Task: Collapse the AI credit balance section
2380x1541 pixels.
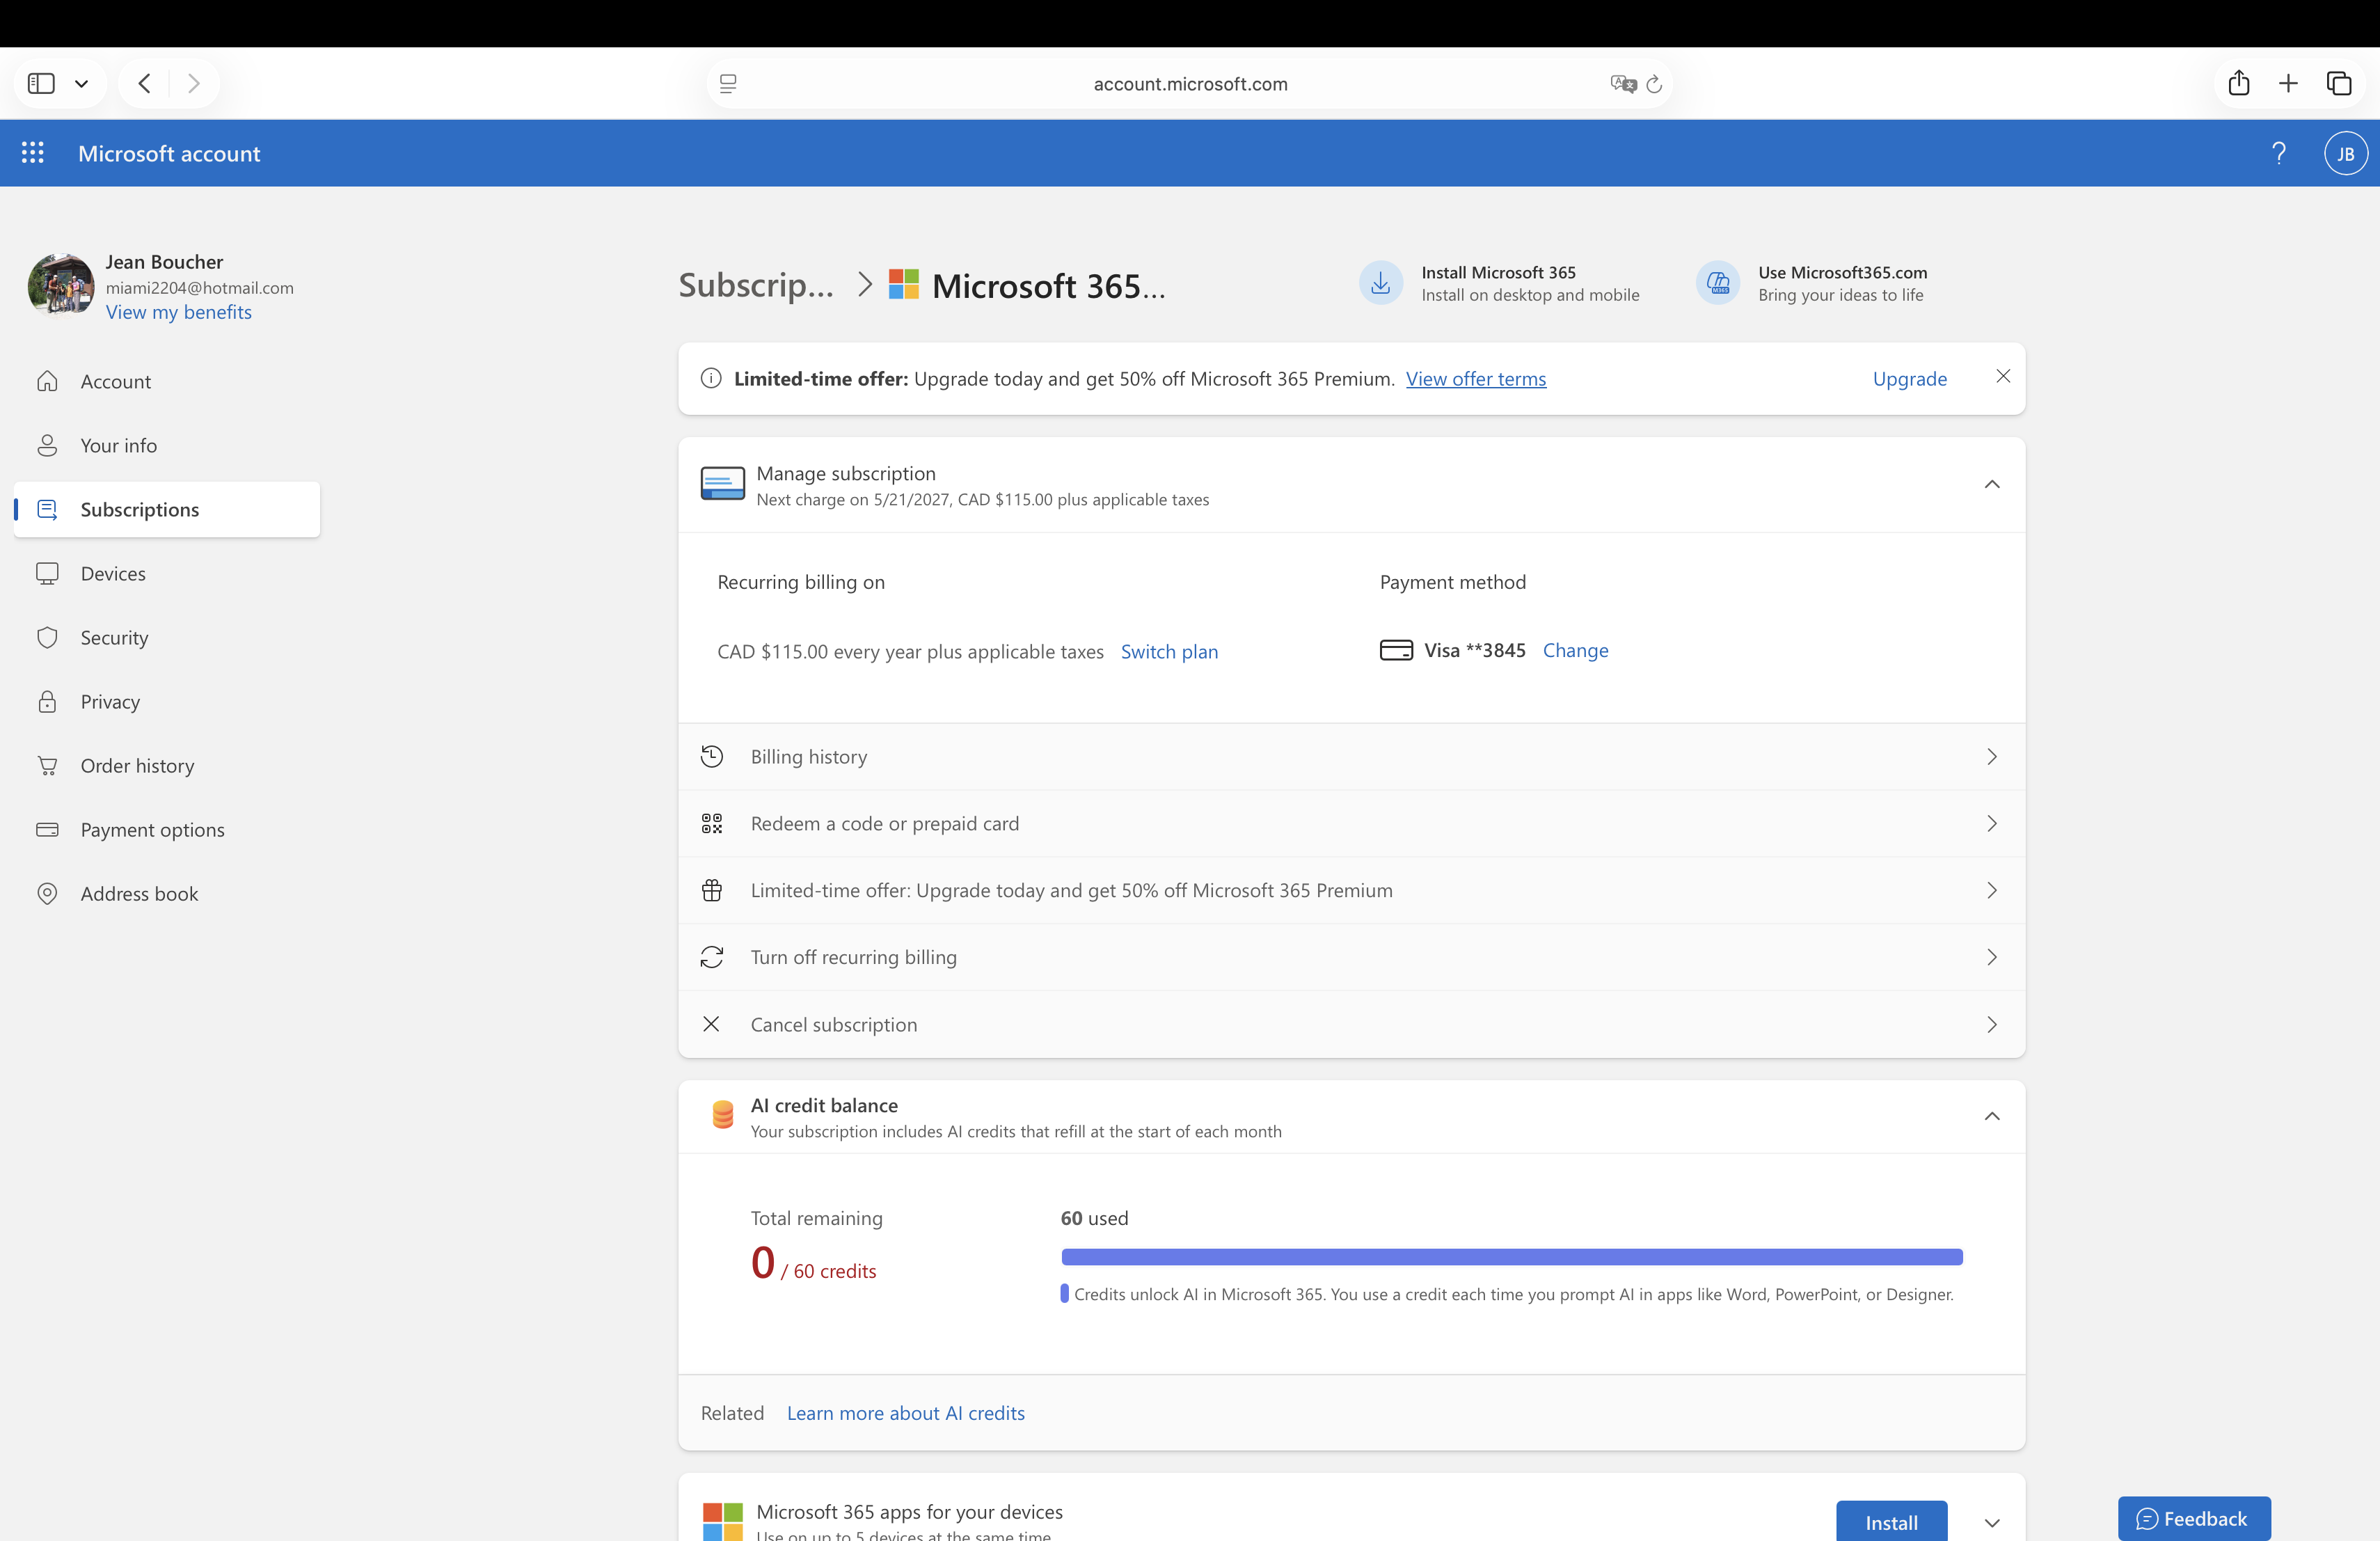Action: [x=1992, y=1116]
